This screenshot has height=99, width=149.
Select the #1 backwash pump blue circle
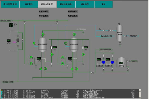tap(104, 62)
